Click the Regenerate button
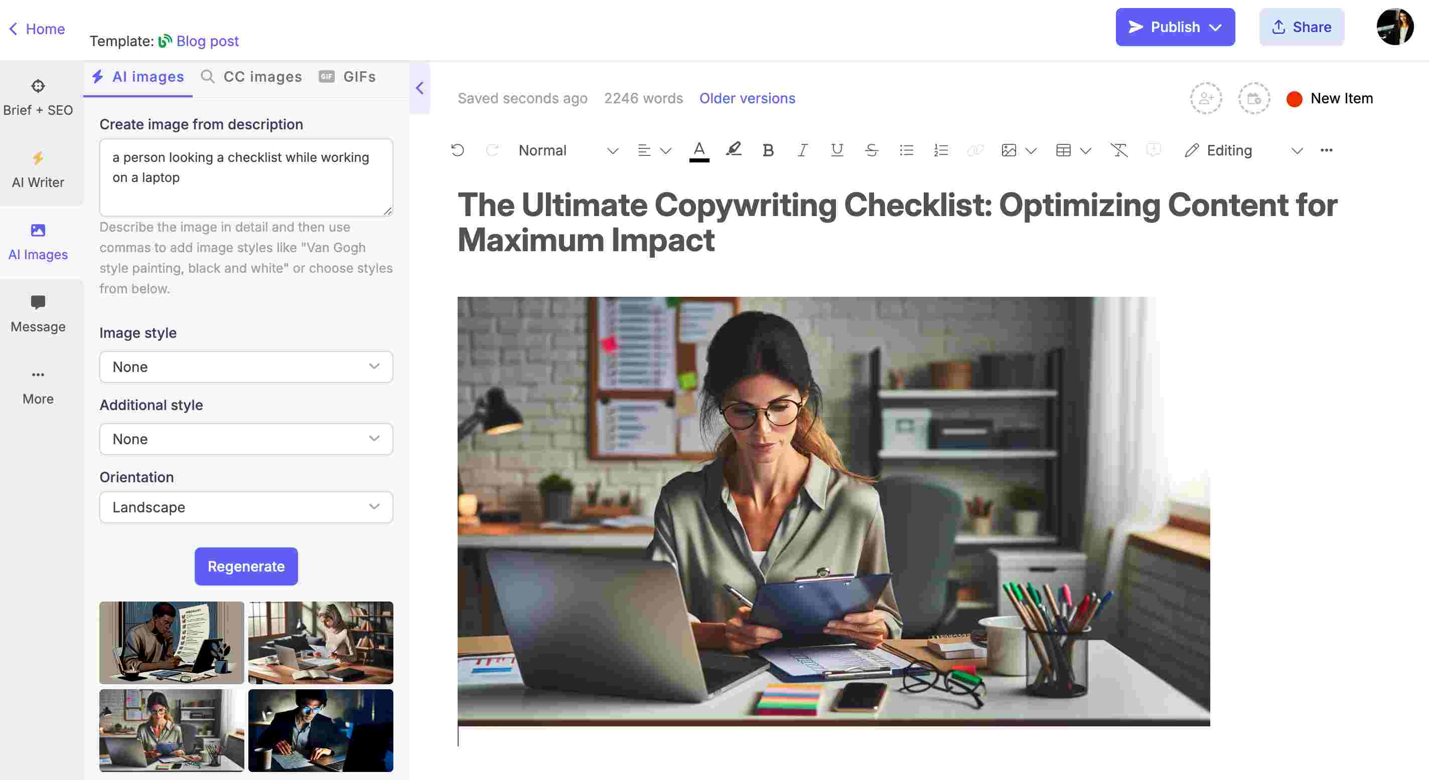 click(246, 566)
